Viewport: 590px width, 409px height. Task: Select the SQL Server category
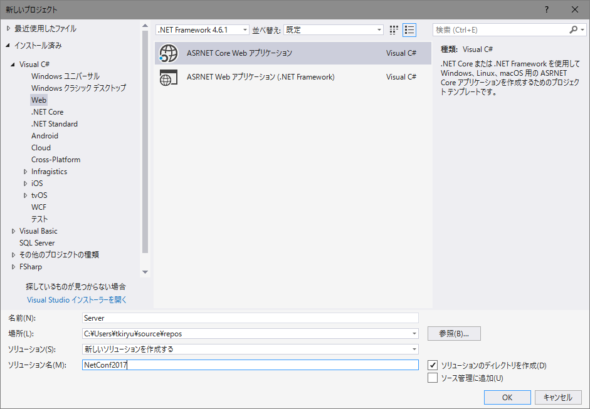tap(37, 243)
